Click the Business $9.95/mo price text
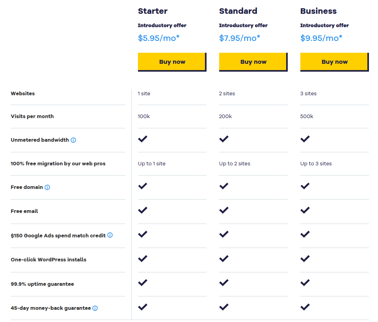This screenshot has width=378, height=322. 321,38
